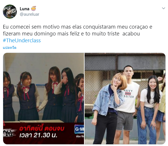Image resolution: width=168 pixels, height=146 pixels.
Task: Click the pigtailed girl with pink ribbon
Action: click(x=28, y=96)
